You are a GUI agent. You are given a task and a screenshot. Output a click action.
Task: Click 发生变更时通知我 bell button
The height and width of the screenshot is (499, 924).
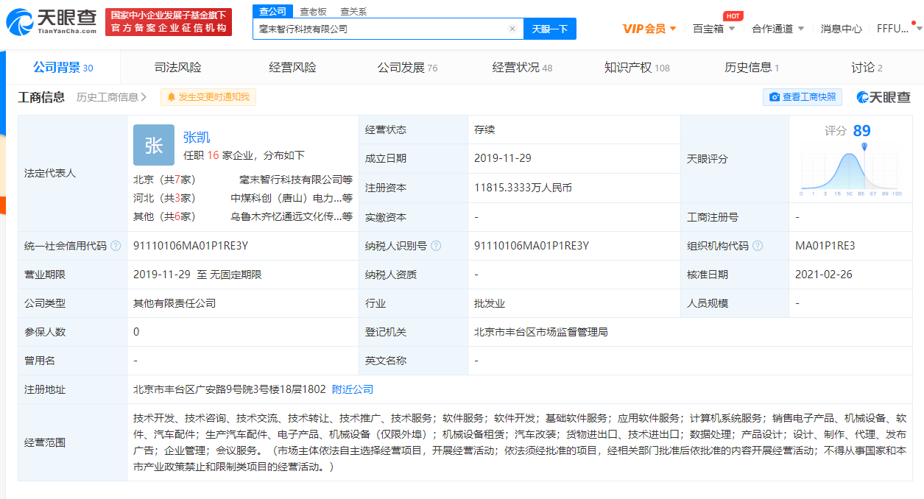click(x=208, y=97)
